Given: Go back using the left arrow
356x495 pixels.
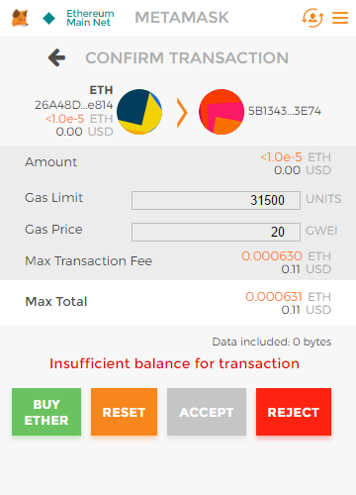Looking at the screenshot, I should click(x=56, y=57).
